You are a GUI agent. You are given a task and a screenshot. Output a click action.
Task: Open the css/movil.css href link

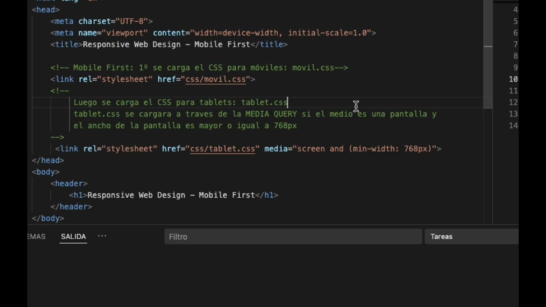click(x=215, y=79)
